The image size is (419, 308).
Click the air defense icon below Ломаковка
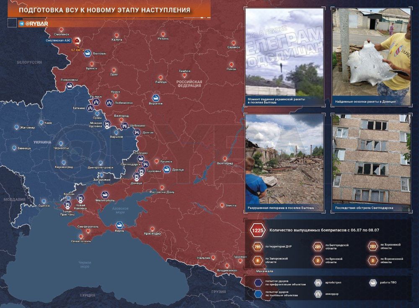pyautogui.click(x=70, y=85)
